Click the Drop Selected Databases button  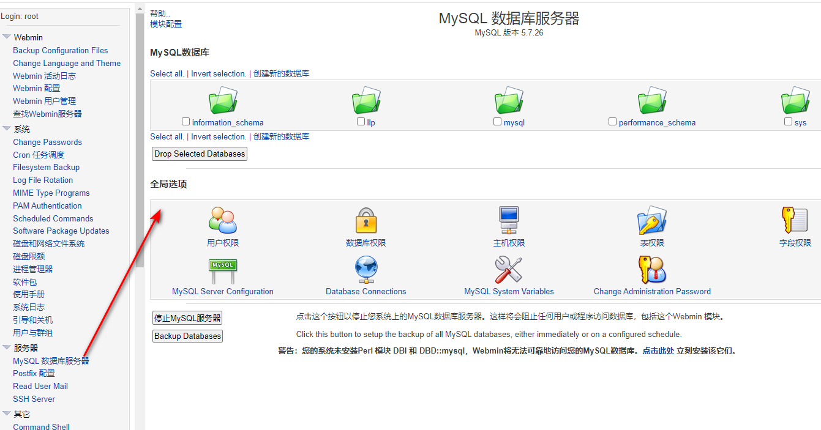point(200,154)
